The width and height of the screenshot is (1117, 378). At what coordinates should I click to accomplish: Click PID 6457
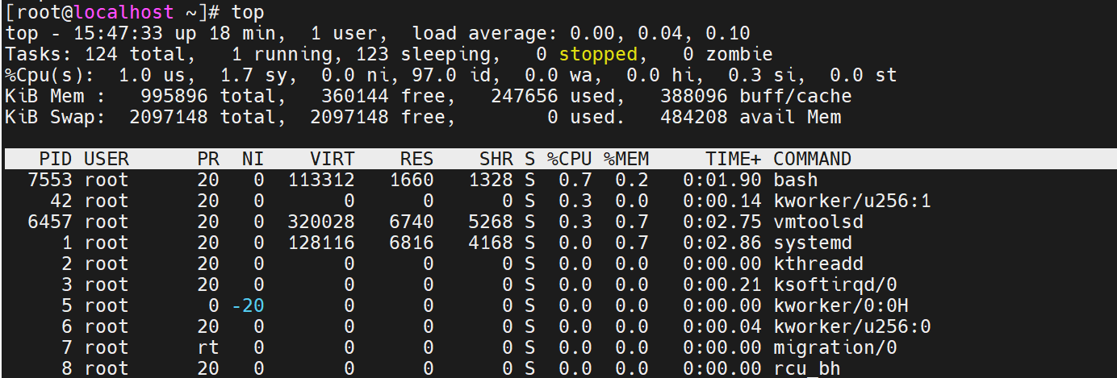coord(50,222)
